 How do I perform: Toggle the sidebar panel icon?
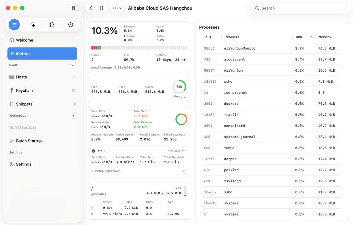[75, 8]
